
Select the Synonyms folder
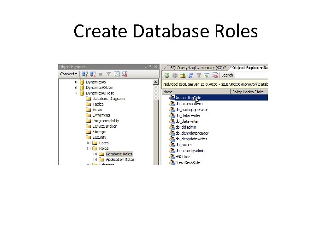101,115
